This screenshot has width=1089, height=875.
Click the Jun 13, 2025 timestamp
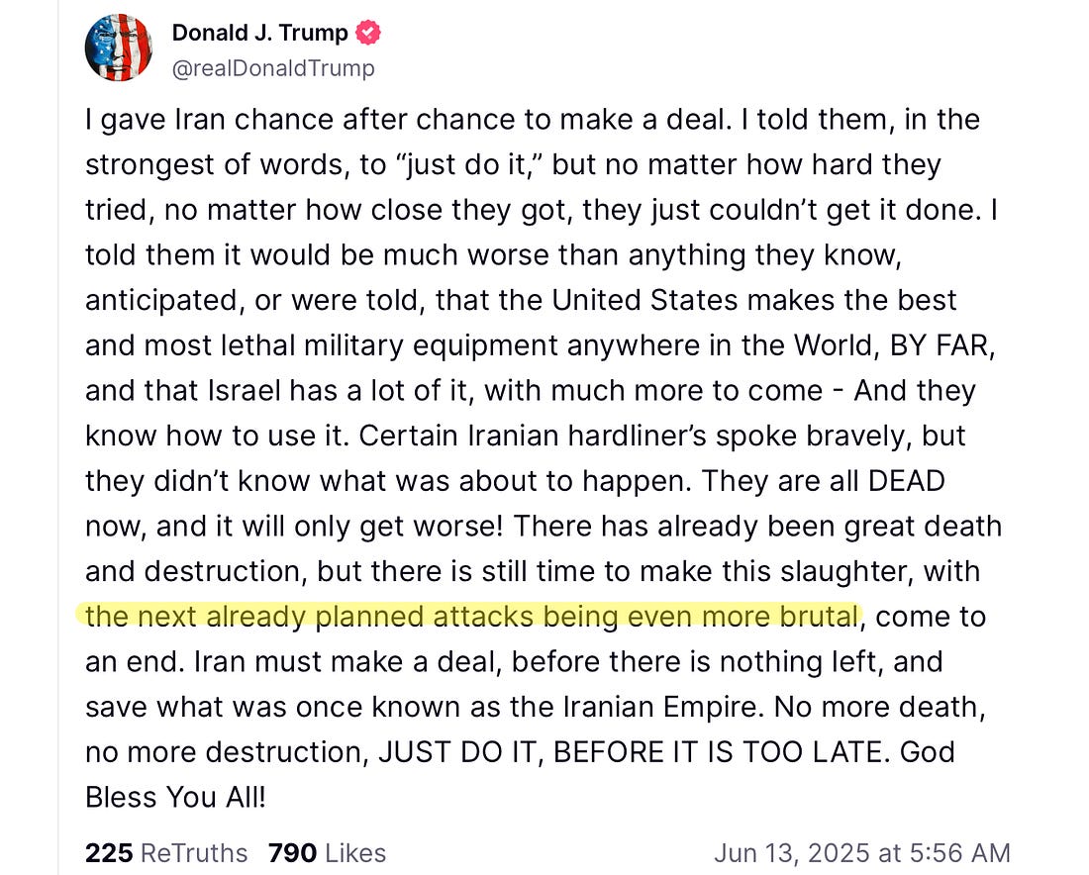(x=861, y=852)
